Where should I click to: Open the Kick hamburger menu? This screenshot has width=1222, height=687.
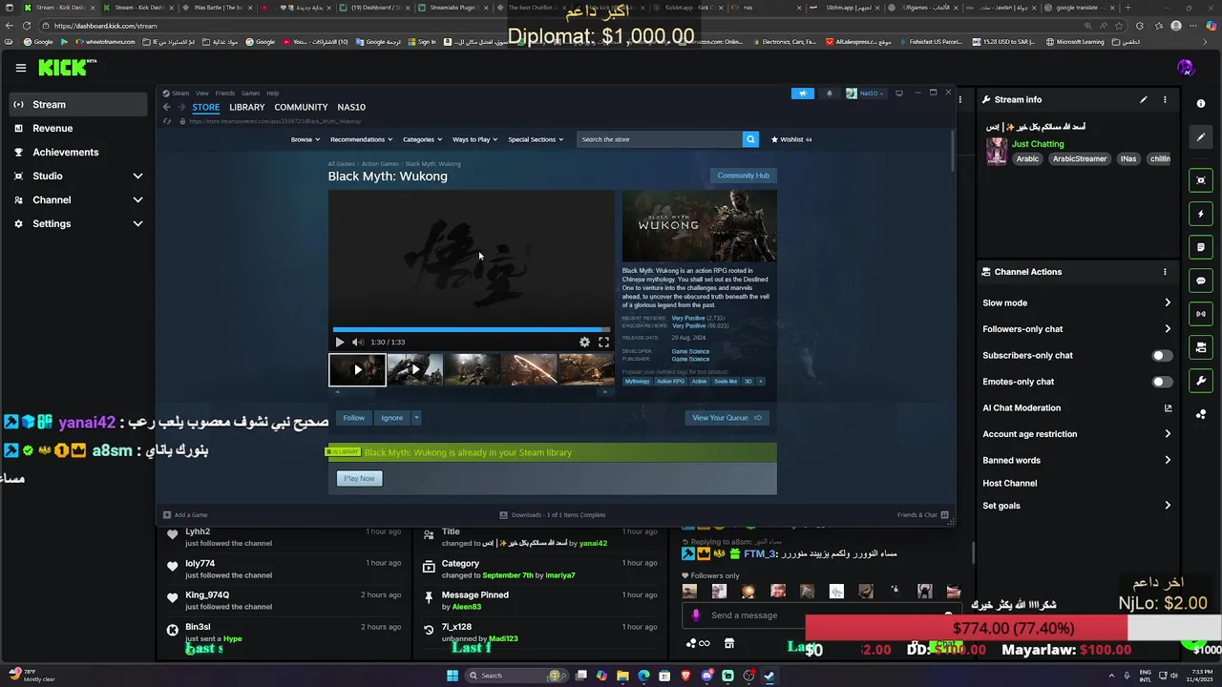pos(20,68)
